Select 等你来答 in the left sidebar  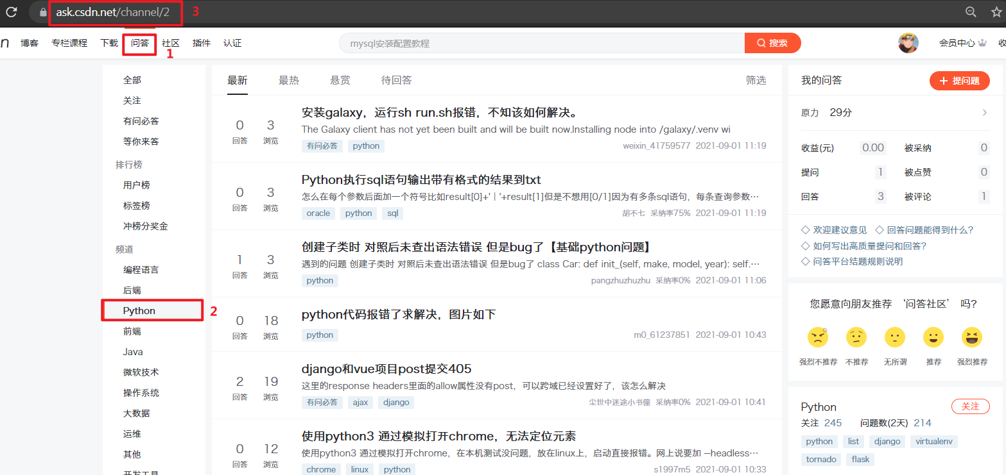[x=141, y=142]
